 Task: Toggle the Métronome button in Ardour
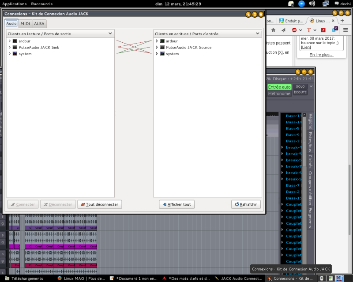279,93
